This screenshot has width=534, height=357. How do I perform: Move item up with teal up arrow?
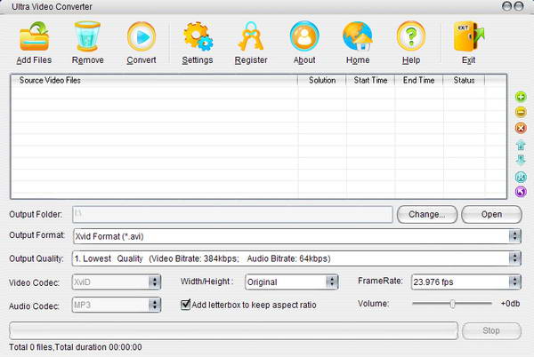pos(521,145)
